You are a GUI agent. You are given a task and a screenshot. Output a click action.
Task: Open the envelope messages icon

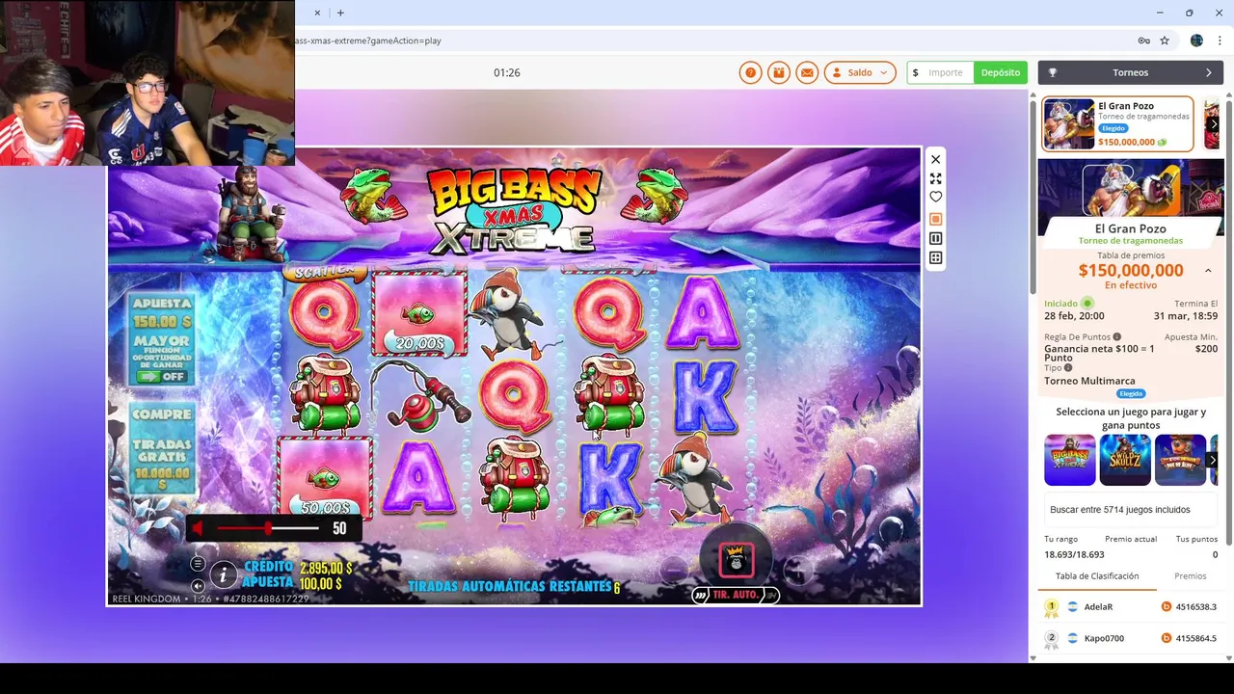tap(807, 72)
